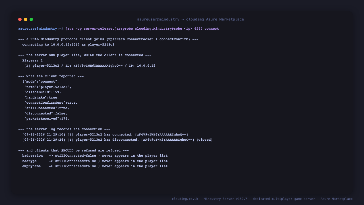364x205 pixels.
Task: Click the "a REAL Mindustry protocol client joins" heading
Action: coord(108,39)
